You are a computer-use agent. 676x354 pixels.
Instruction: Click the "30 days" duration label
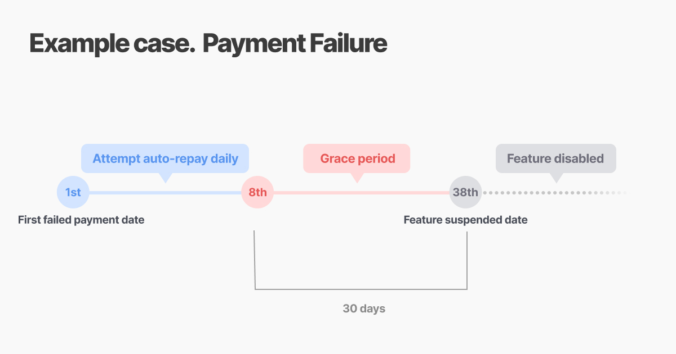tap(364, 308)
